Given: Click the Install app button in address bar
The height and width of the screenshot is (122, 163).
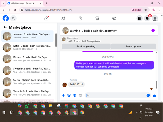Looking at the screenshot, I should (x=136, y=10).
